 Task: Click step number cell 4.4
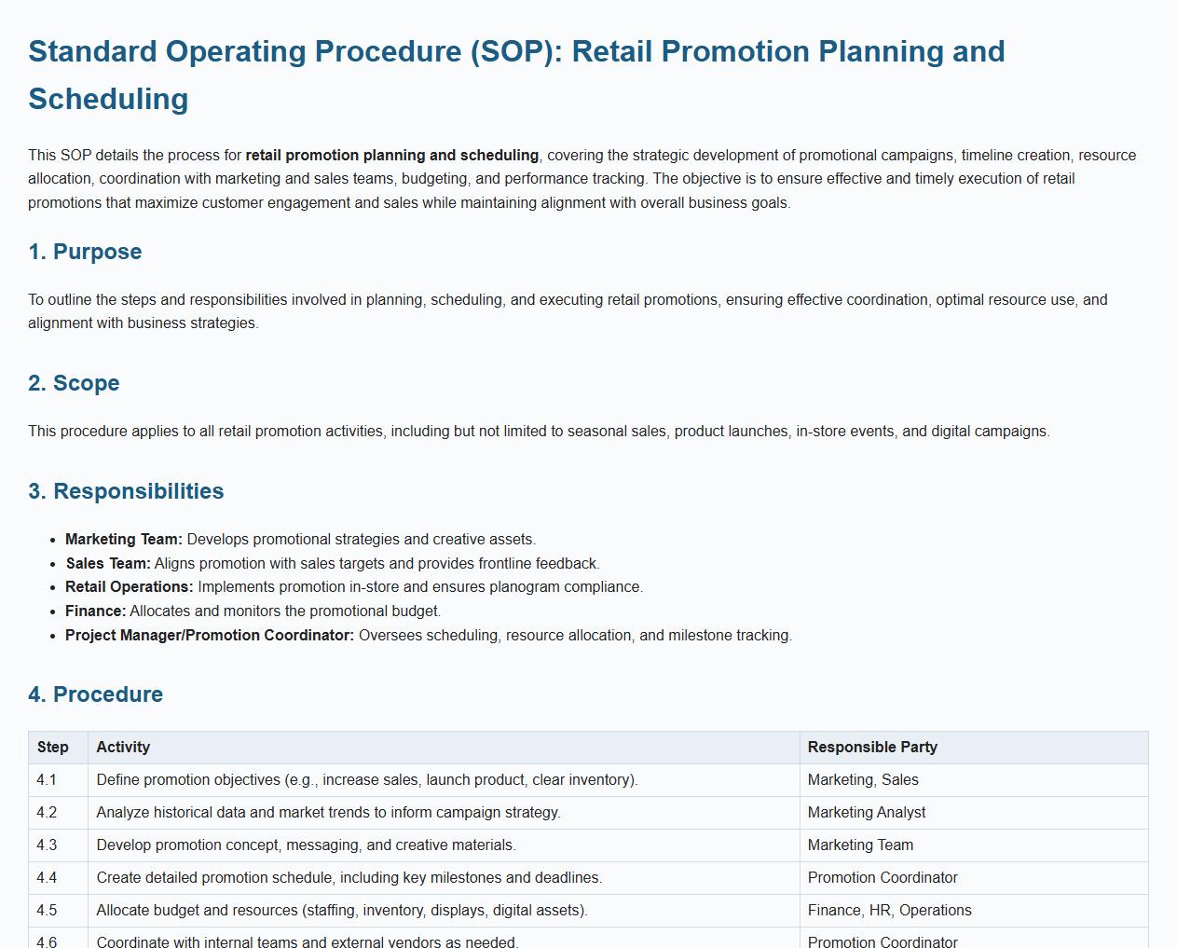47,878
